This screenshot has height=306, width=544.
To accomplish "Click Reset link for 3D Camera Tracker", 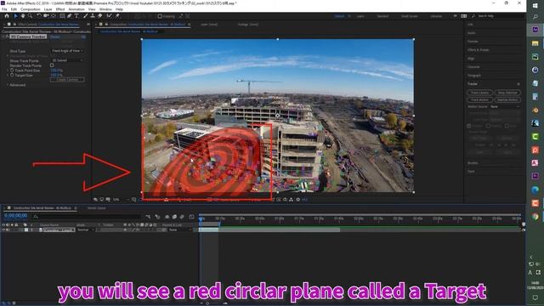I will 54,37.
